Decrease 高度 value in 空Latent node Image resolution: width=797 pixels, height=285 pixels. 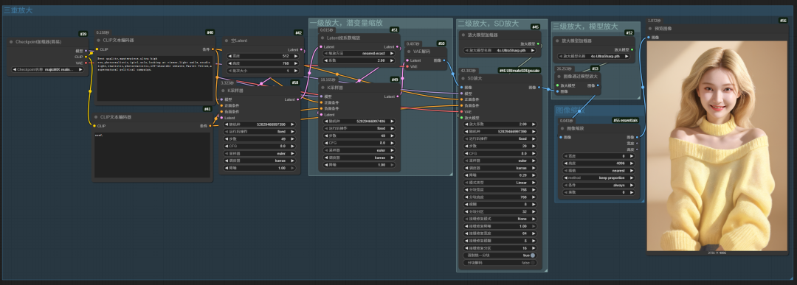point(230,63)
